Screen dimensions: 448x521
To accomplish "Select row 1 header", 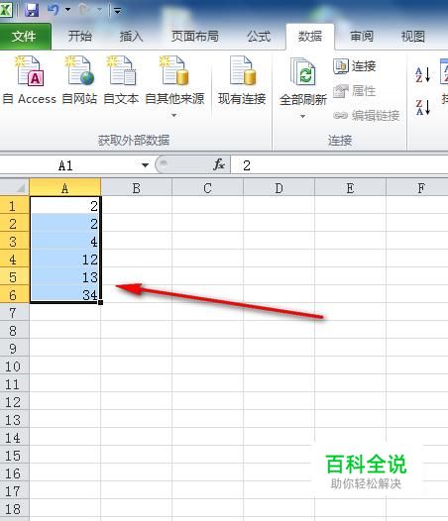I will pyautogui.click(x=14, y=206).
